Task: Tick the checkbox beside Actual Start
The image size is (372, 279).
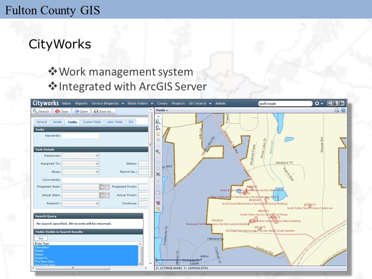Action: (x=107, y=195)
